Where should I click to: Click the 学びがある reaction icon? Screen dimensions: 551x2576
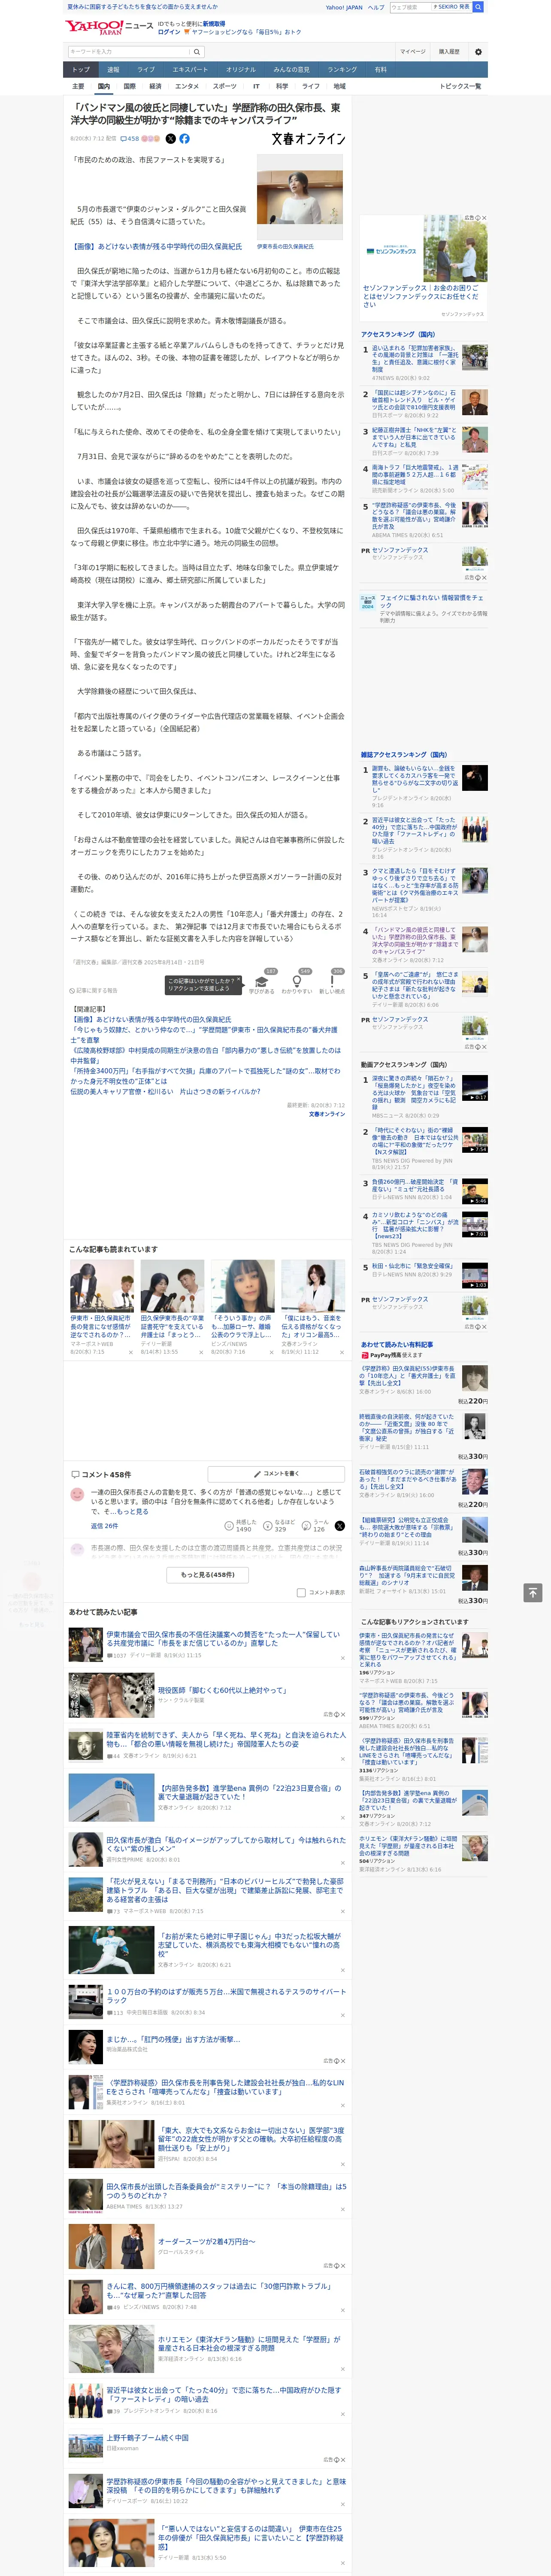click(x=262, y=981)
